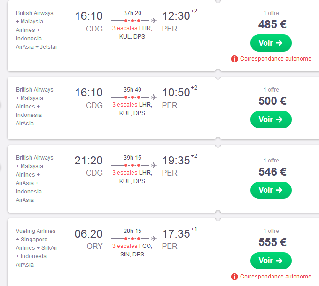View the 555 € Vueling flight offer
Image resolution: width=319 pixels, height=286 pixels.
coord(271,261)
